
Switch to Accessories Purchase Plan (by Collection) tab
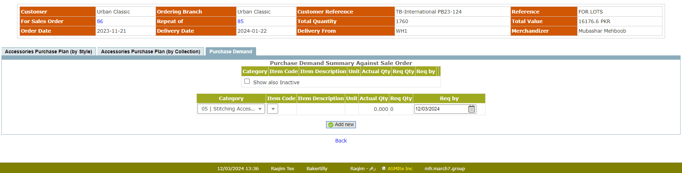151,52
